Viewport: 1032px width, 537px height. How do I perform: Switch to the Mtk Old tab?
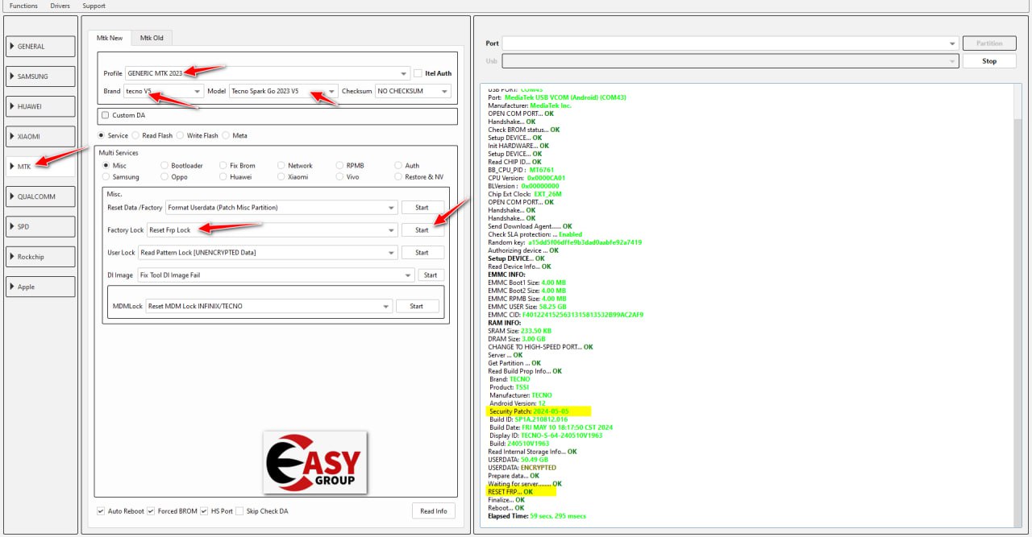pos(152,38)
